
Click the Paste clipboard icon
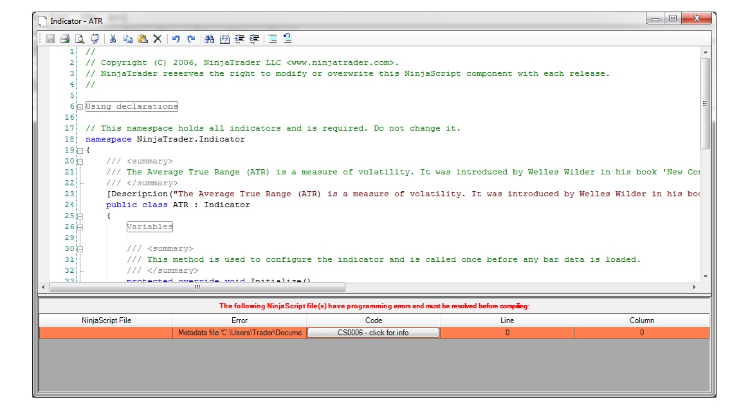pyautogui.click(x=143, y=39)
